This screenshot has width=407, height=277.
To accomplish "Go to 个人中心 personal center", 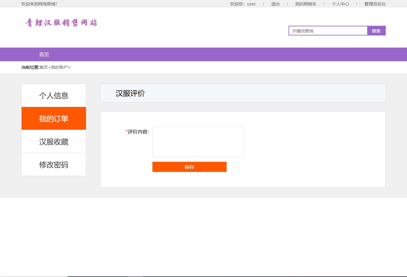I will [x=340, y=4].
